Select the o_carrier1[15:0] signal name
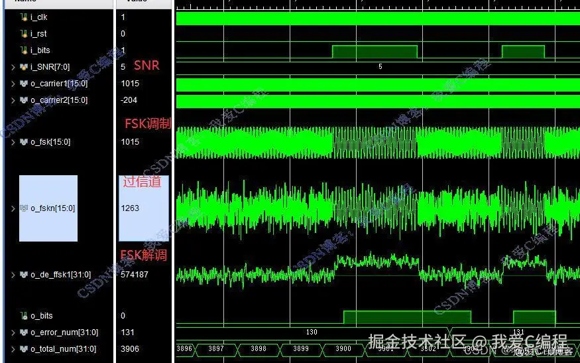Image resolution: width=580 pixels, height=363 pixels. [59, 84]
